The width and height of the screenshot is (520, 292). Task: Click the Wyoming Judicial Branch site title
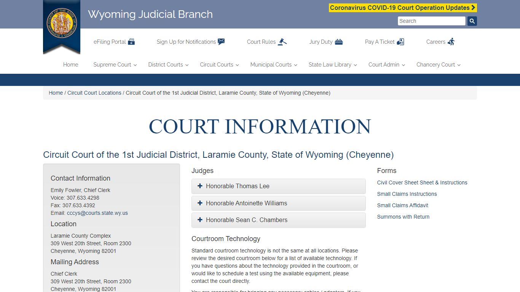pos(150,14)
